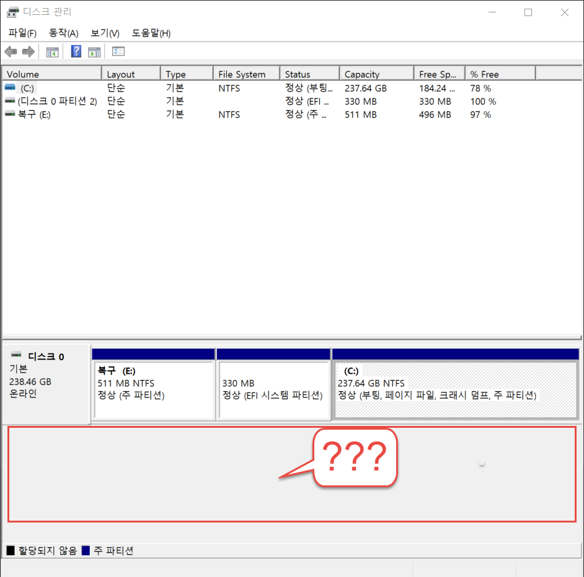Maximize the Disk Management window

point(528,12)
